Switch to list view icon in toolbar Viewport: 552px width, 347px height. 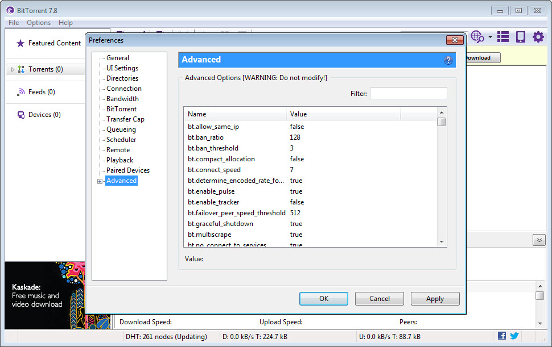point(503,37)
